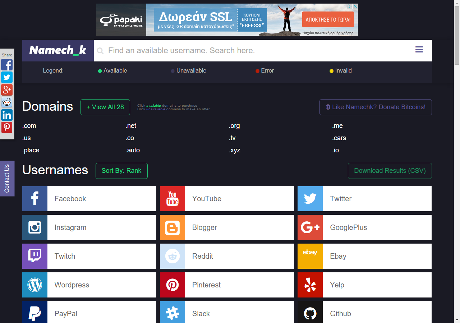460x323 pixels.
Task: Click the LinkedIn share icon
Action: (7, 115)
